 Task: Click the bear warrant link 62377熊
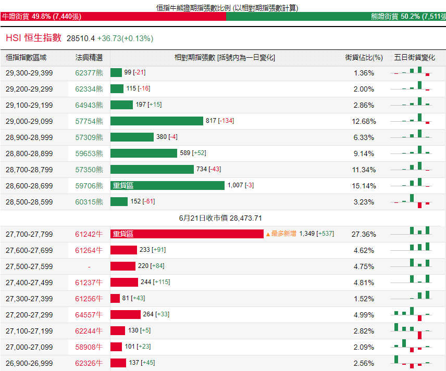(x=89, y=73)
